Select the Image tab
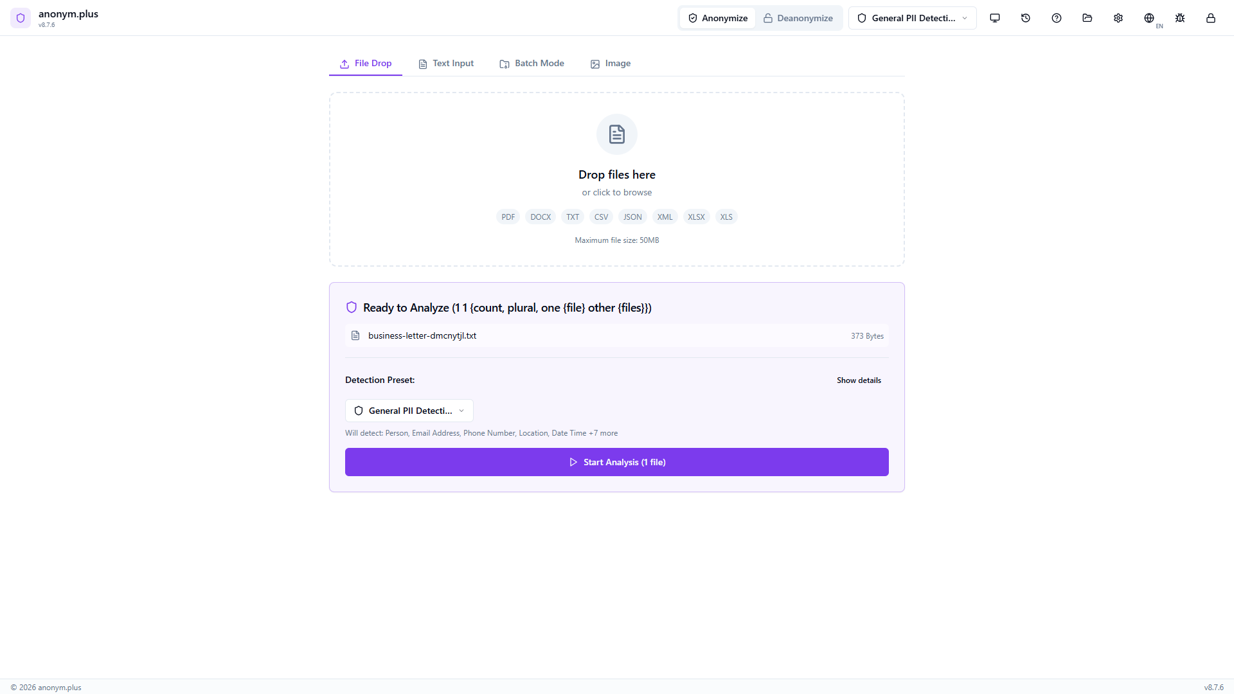Screen dimensions: 1234x694 [611, 64]
